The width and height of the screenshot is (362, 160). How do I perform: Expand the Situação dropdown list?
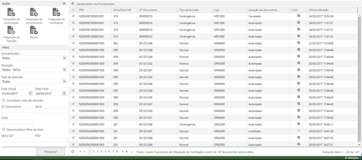(x=64, y=70)
